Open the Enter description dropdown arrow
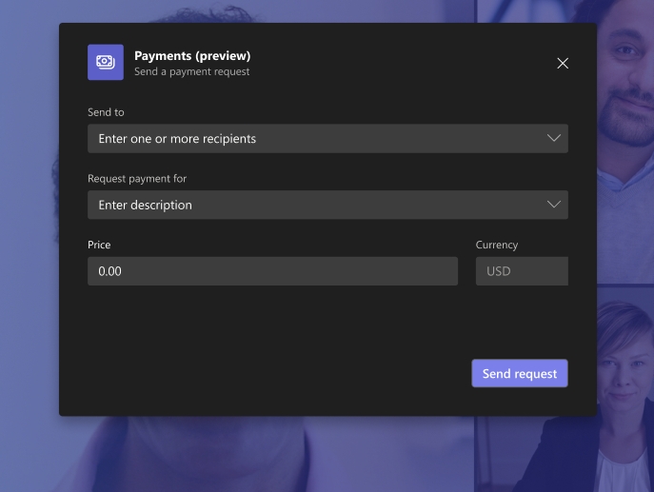Screen dimensions: 654x492 pos(554,205)
